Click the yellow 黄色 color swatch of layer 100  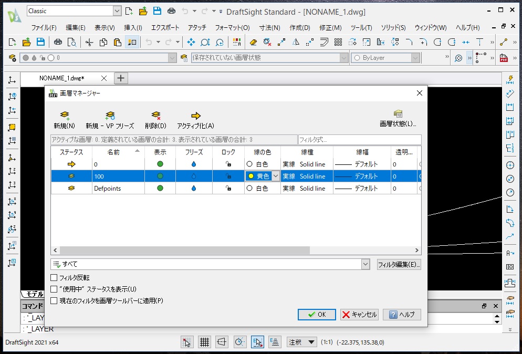click(x=250, y=176)
